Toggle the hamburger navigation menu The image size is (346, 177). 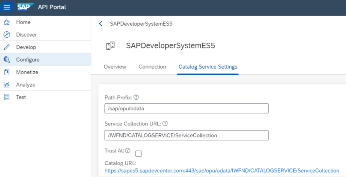coord(7,7)
